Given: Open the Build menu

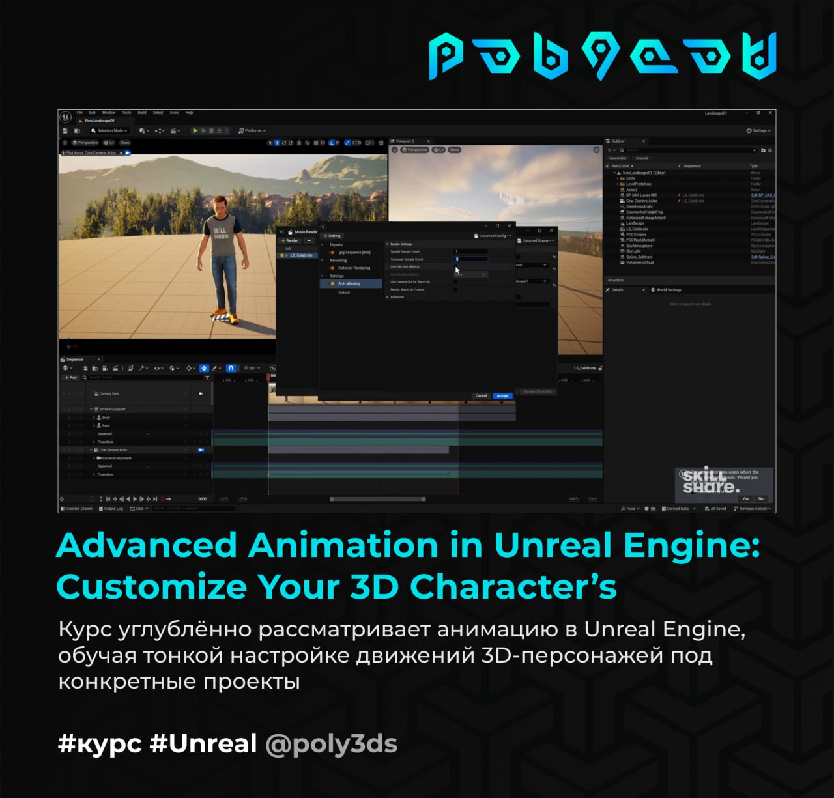Looking at the screenshot, I should click(142, 113).
